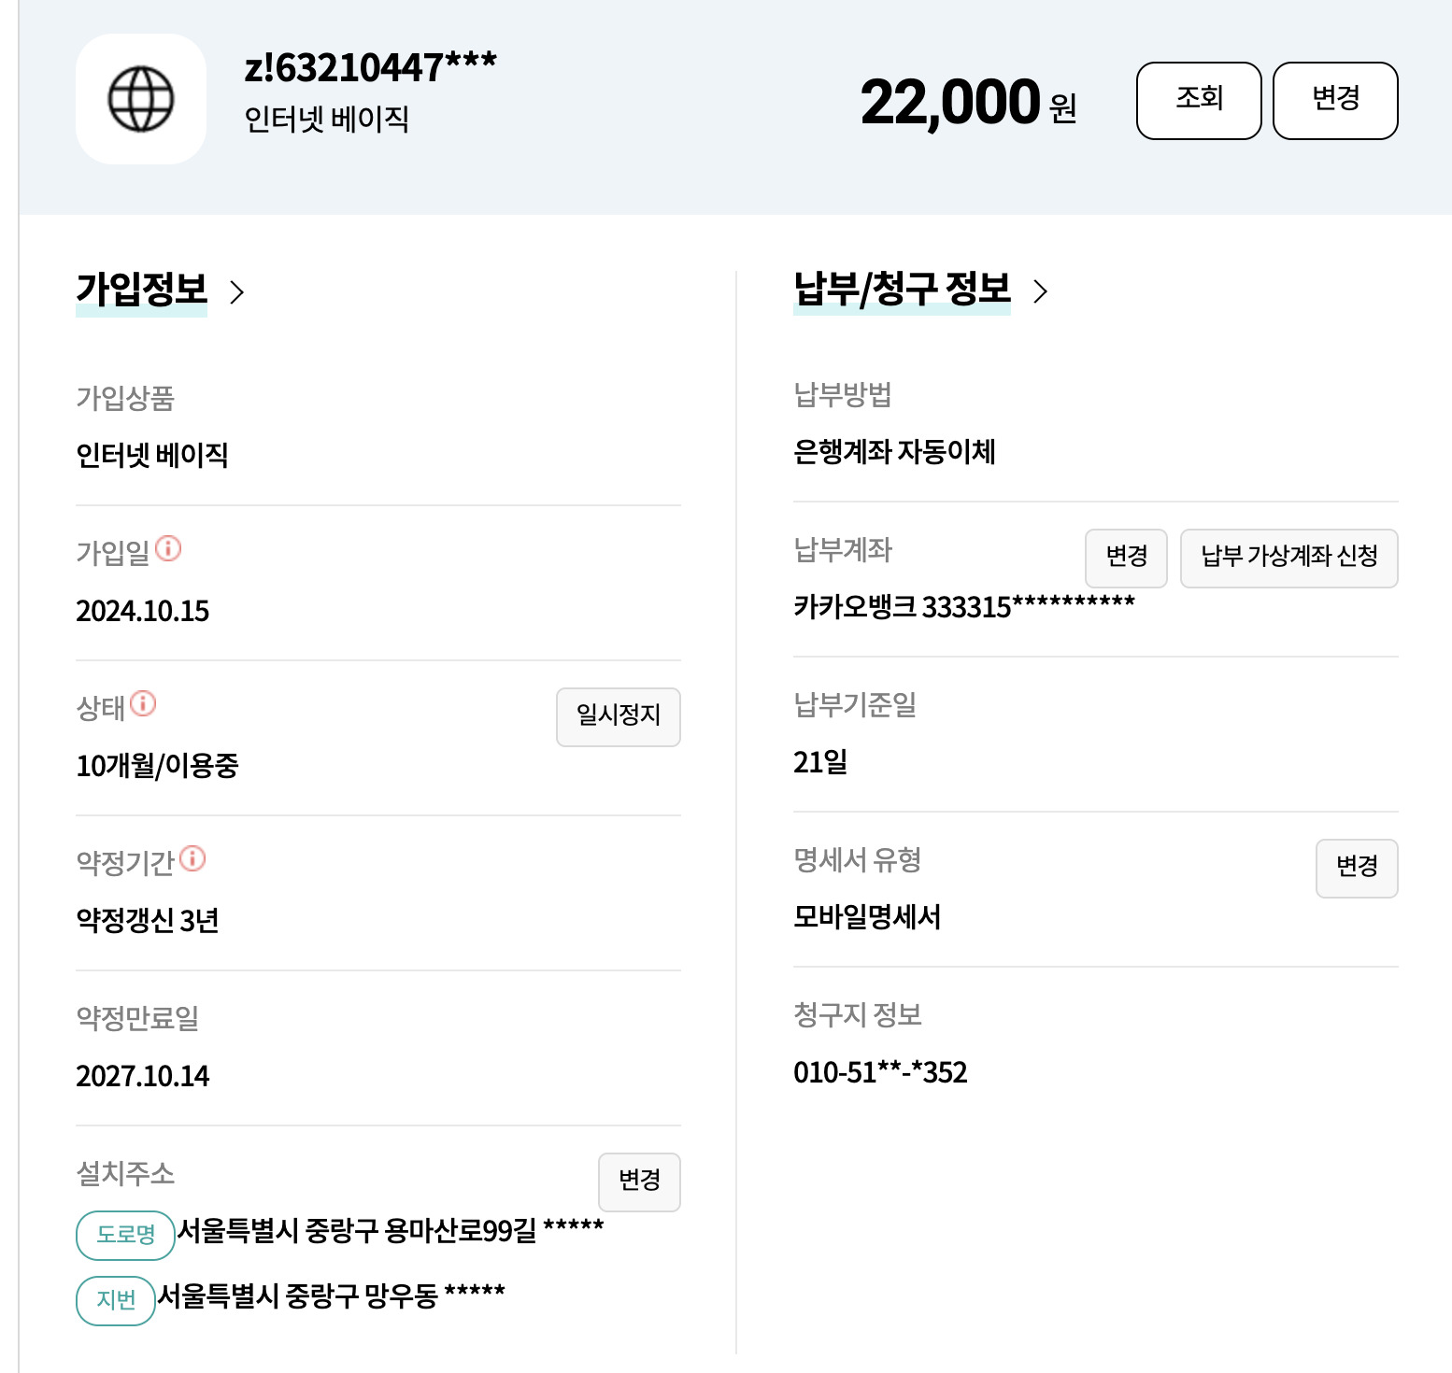
Task: Click the 카카오뱅크 account number text
Action: point(964,606)
